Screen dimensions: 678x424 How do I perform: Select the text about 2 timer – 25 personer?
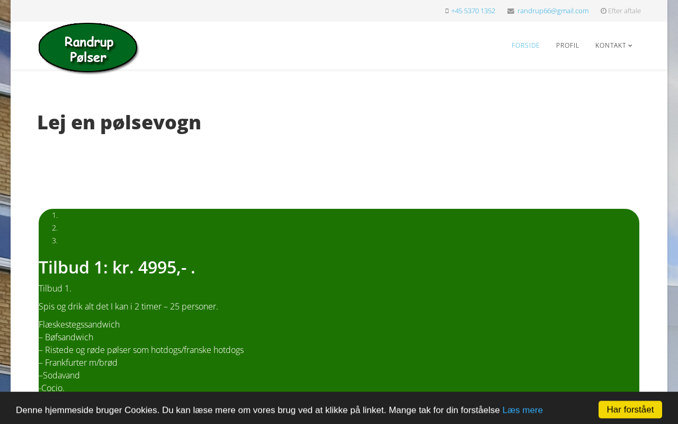pos(128,306)
